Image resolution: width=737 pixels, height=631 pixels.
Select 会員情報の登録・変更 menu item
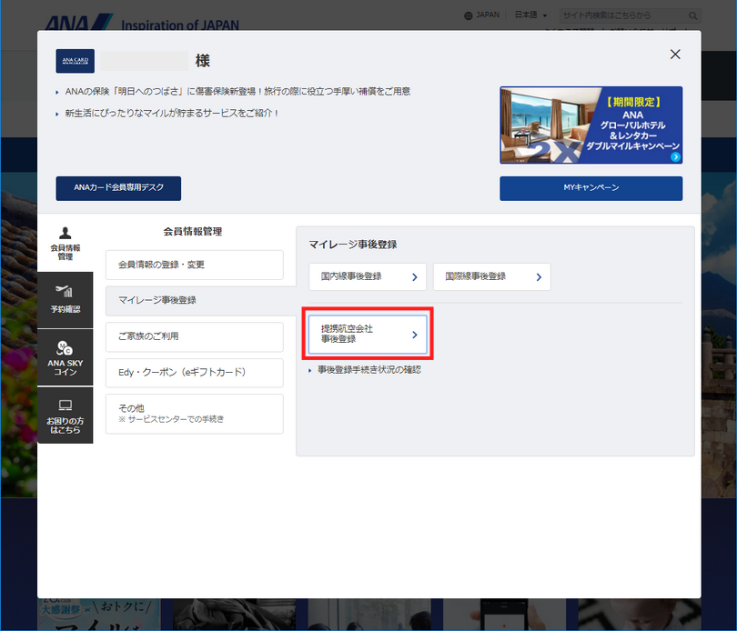tap(195, 265)
